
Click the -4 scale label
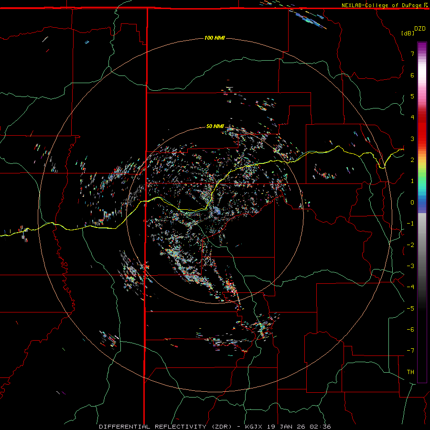410,287
